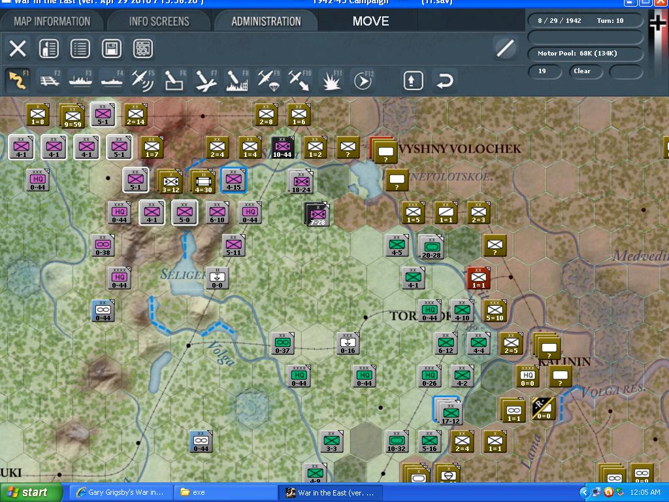Screen dimensions: 669x502
Task: Switch to the ADMINISTRATION tab
Action: tap(267, 22)
